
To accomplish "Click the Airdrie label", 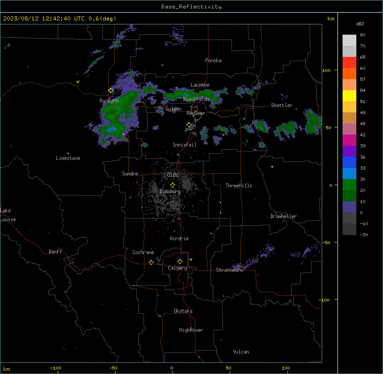I will 180,239.
